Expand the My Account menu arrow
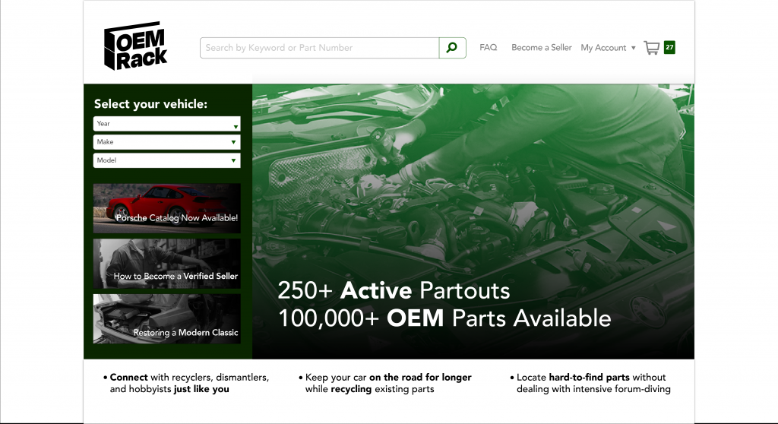This screenshot has width=778, height=424. [634, 48]
